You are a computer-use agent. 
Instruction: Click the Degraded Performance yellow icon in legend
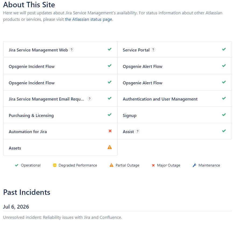(55, 165)
